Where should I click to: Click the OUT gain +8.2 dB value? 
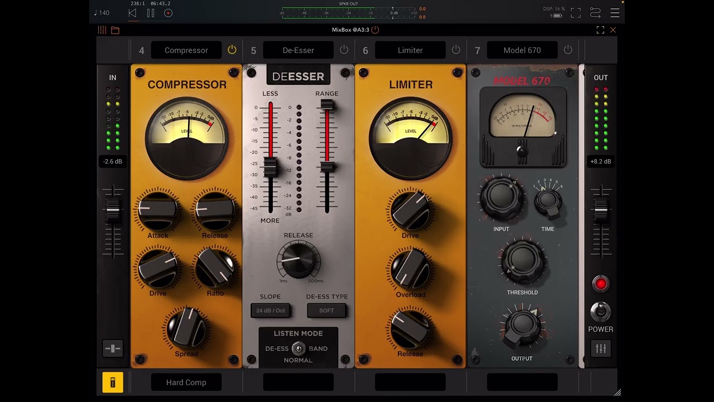coord(601,161)
